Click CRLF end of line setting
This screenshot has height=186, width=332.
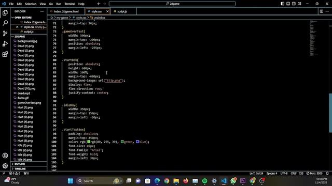(294, 174)
